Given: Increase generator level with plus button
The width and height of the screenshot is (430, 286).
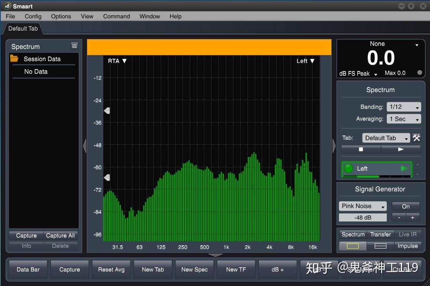Looking at the screenshot, I should (x=412, y=218).
